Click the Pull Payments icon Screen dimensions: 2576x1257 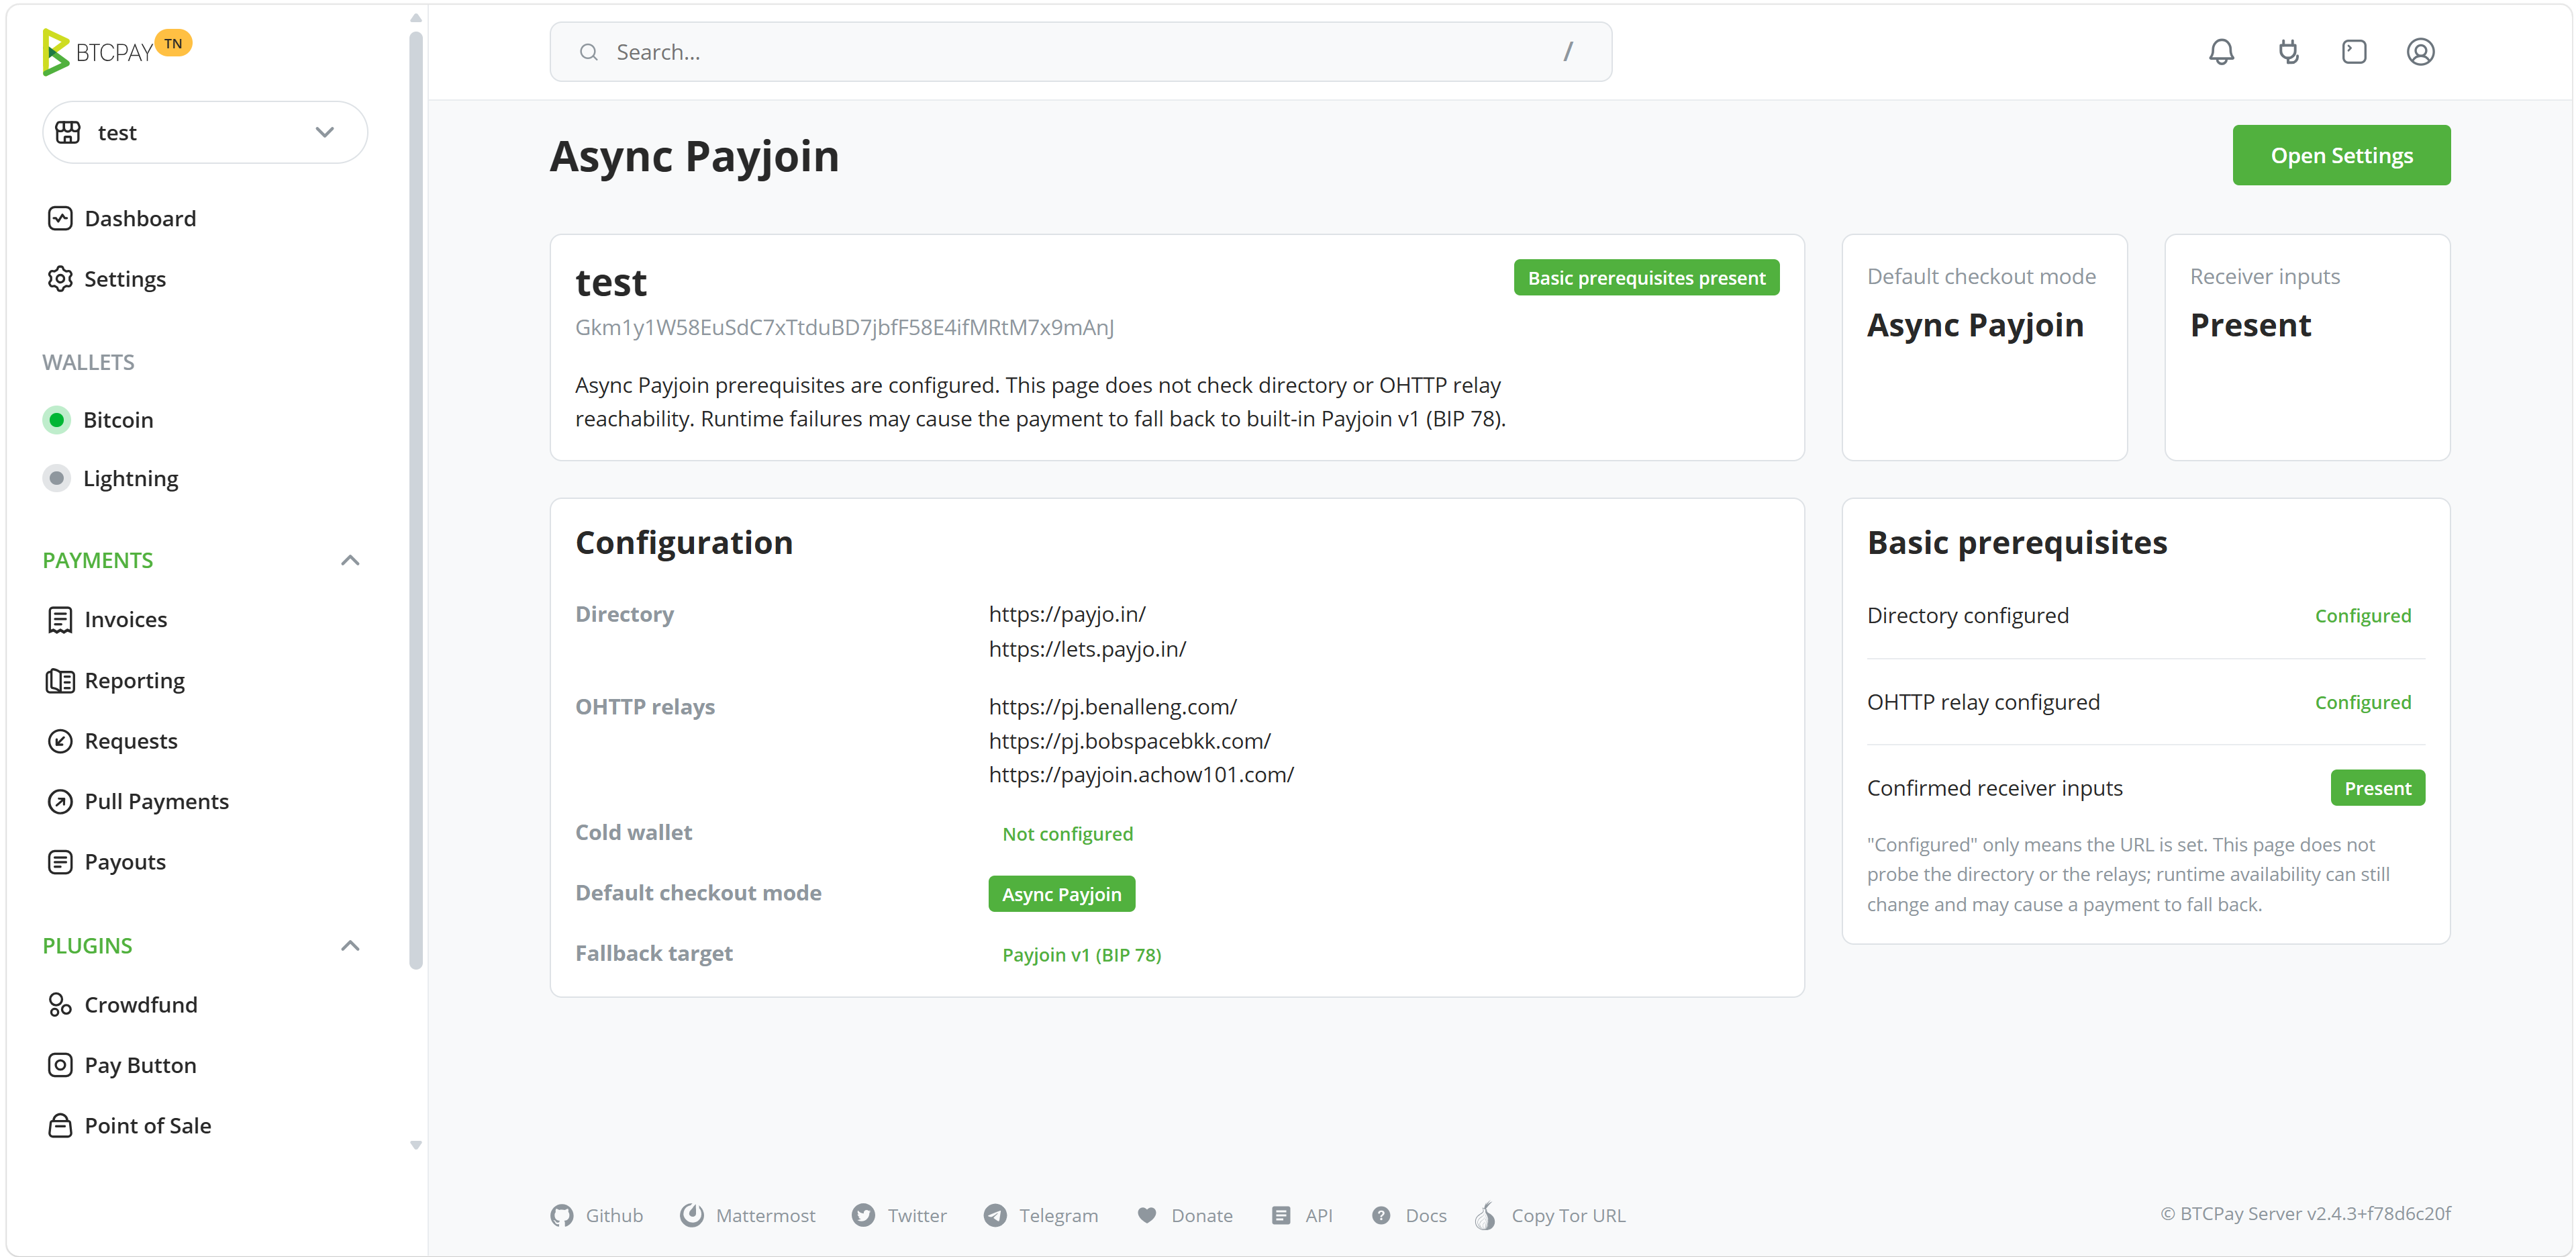click(x=60, y=802)
